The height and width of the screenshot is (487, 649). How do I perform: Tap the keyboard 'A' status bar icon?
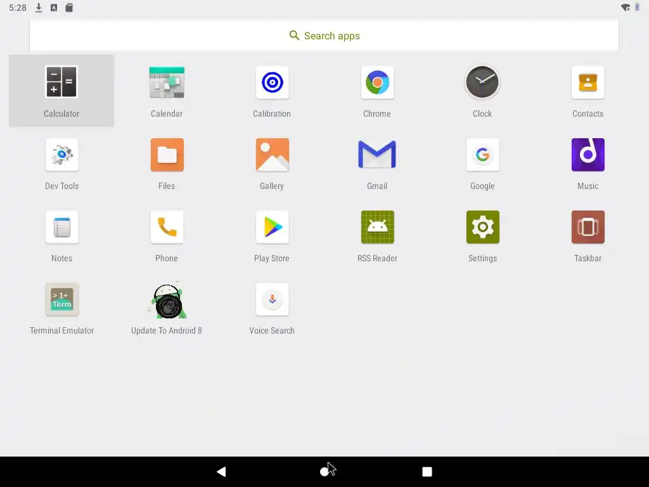click(x=54, y=8)
